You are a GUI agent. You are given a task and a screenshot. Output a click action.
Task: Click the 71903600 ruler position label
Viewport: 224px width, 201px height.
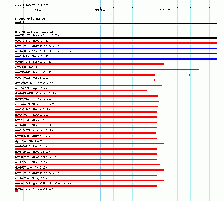point(100,10)
